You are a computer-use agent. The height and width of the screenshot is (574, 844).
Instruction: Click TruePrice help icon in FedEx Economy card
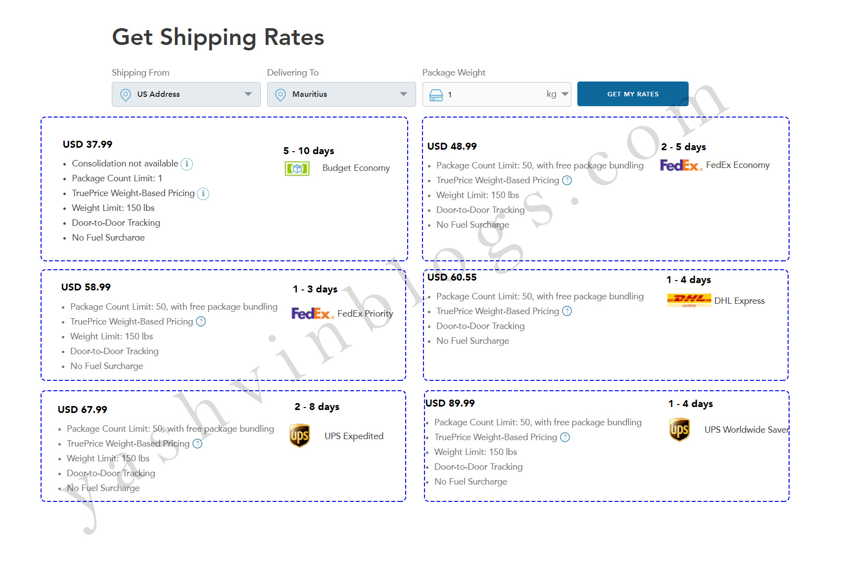click(x=567, y=181)
